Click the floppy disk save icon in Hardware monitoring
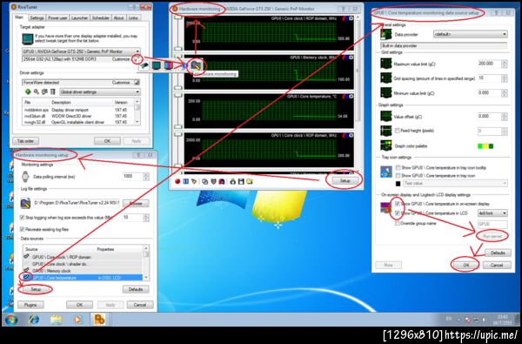The width and height of the screenshot is (522, 344). tap(241, 181)
